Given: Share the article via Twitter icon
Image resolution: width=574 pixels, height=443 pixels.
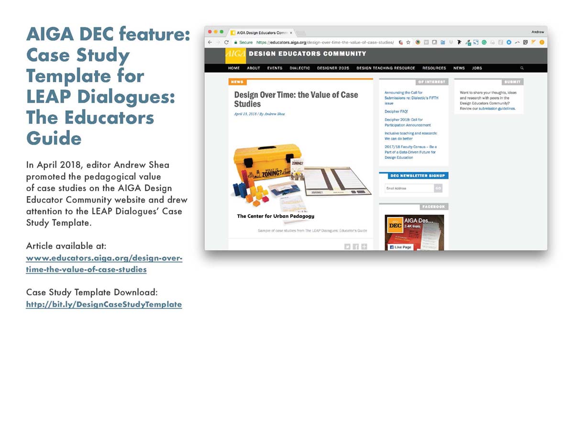Looking at the screenshot, I should click(348, 247).
